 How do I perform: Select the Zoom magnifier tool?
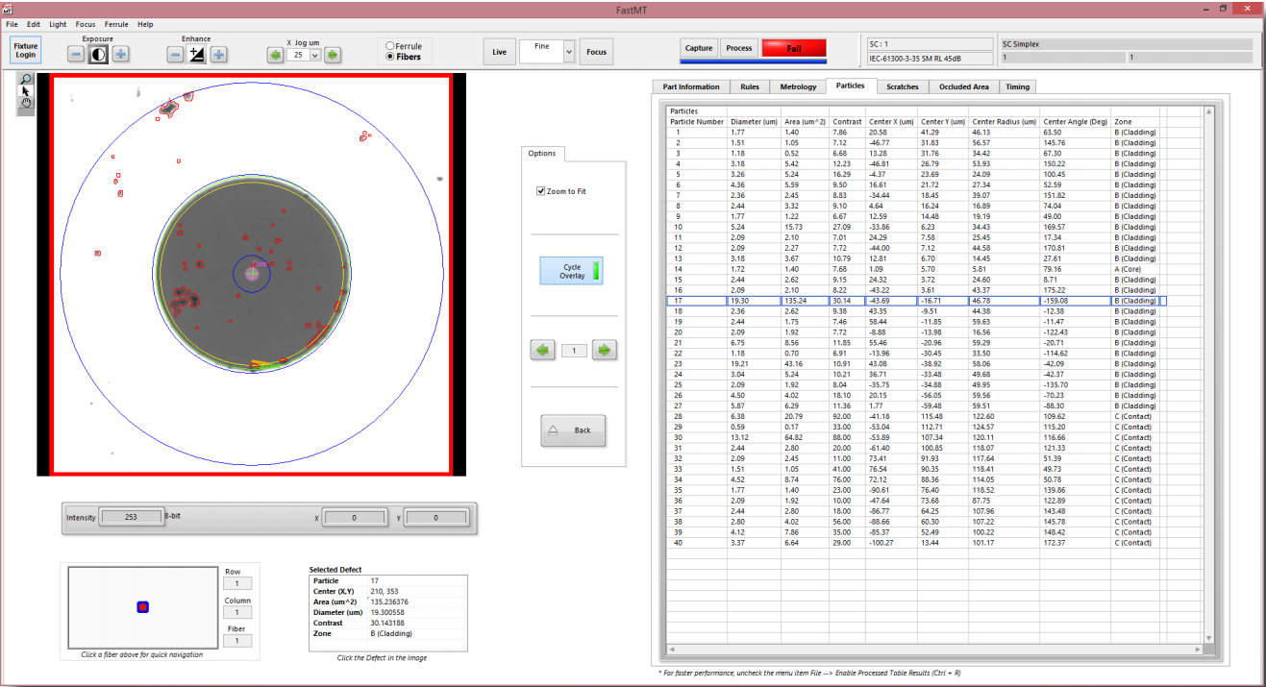coord(24,81)
